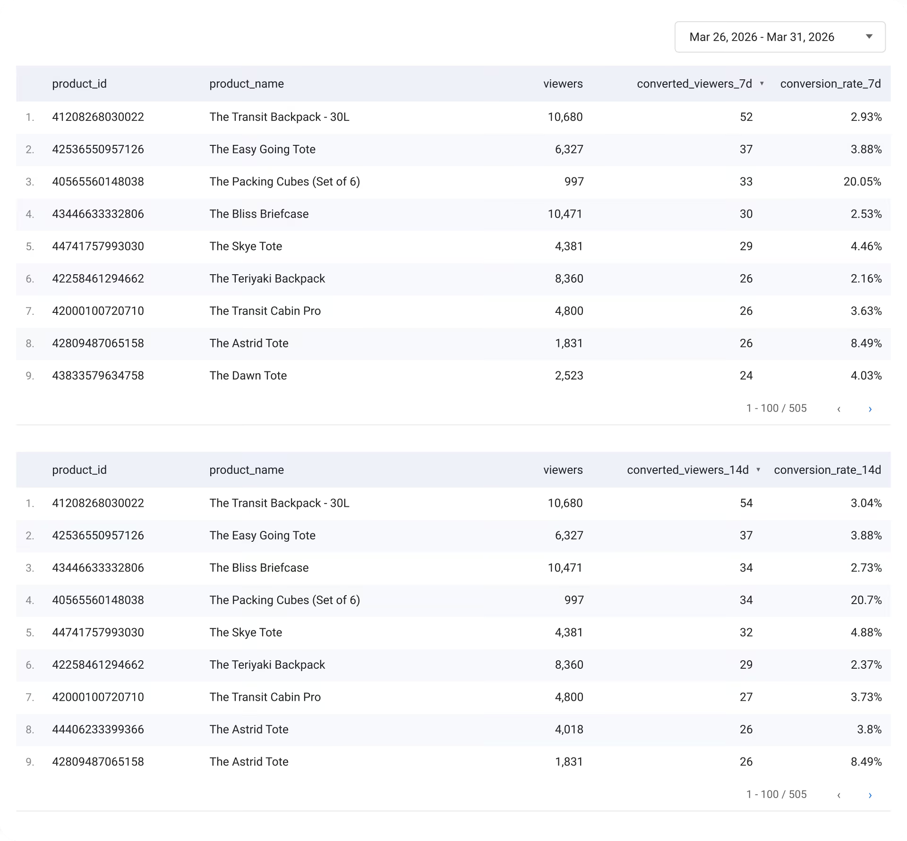Click The Skye Tote in 7d table
Viewport: 907px width, 841px height.
click(246, 246)
